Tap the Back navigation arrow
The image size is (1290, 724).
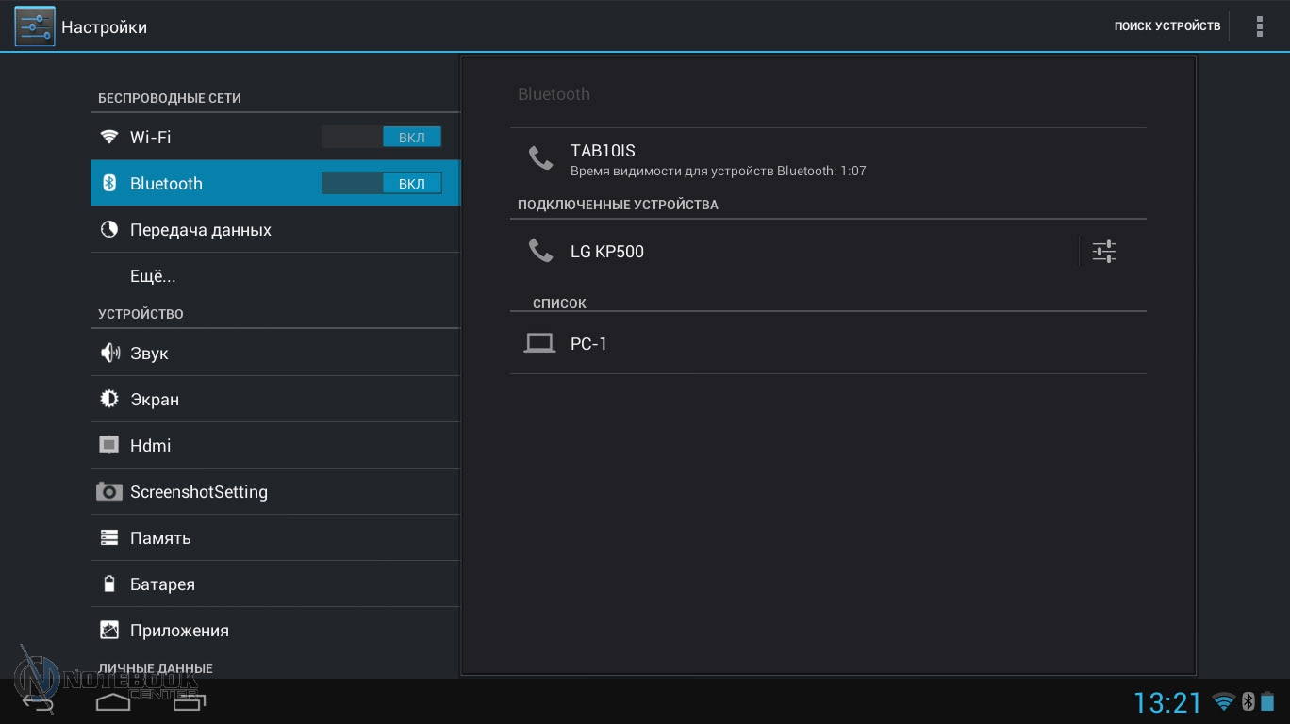click(38, 701)
